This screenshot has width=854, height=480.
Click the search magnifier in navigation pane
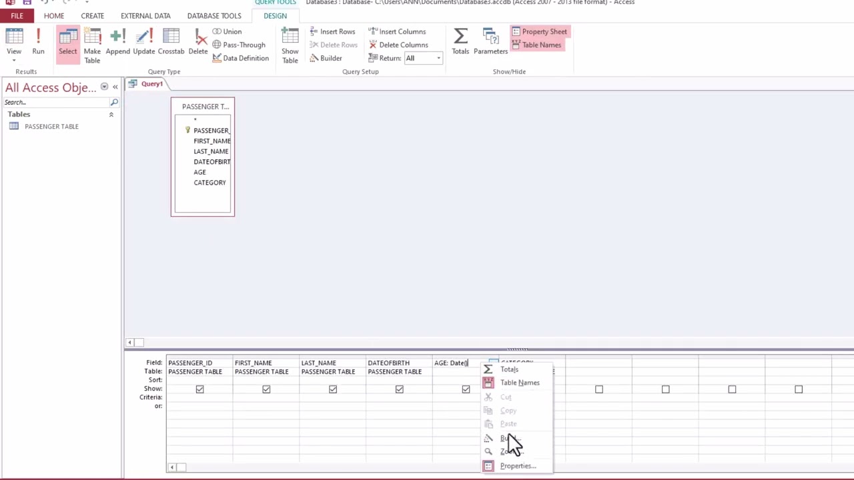[x=114, y=102]
